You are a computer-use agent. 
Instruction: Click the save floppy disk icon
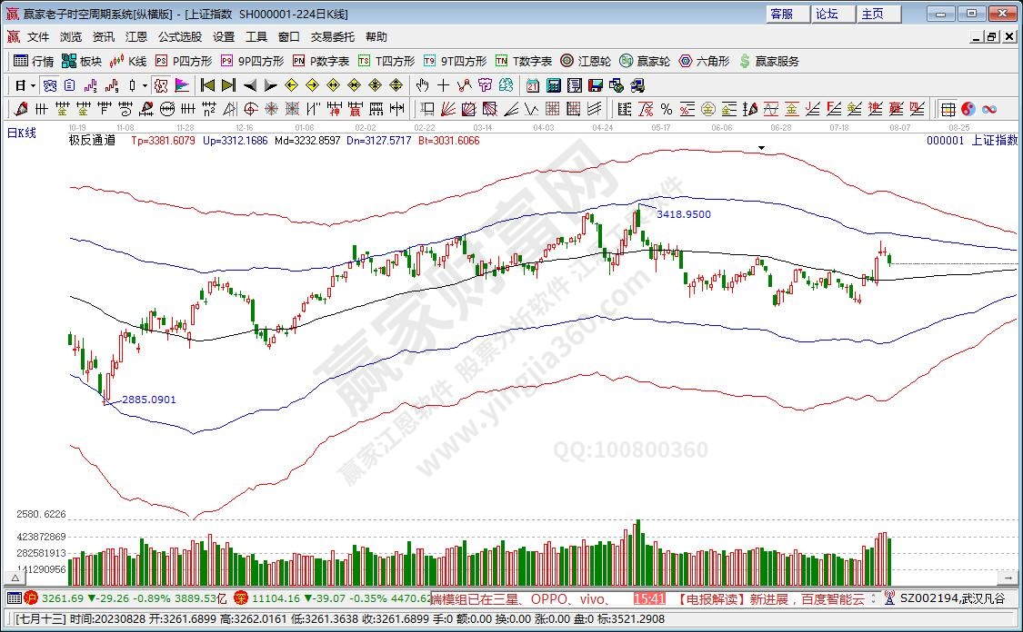pos(596,85)
